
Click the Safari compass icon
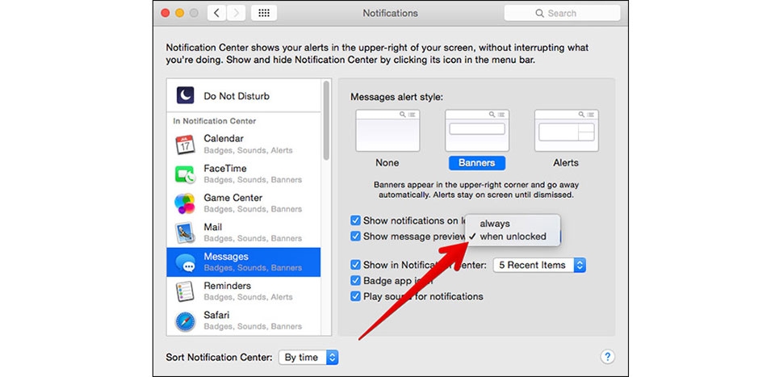(186, 321)
